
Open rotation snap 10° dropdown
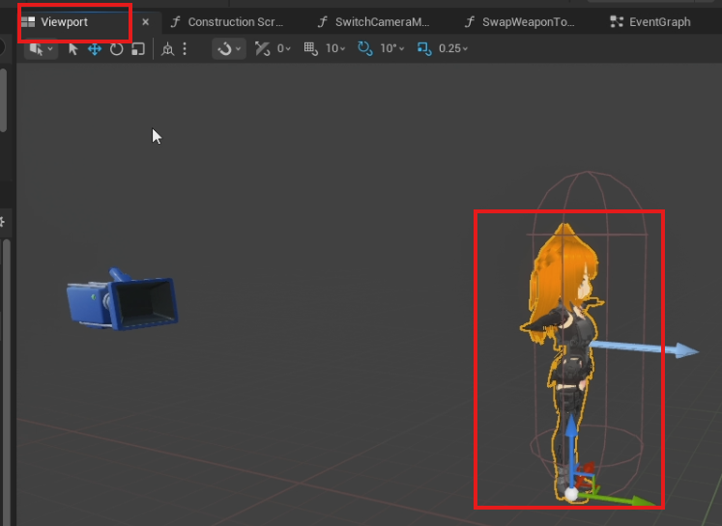point(391,48)
